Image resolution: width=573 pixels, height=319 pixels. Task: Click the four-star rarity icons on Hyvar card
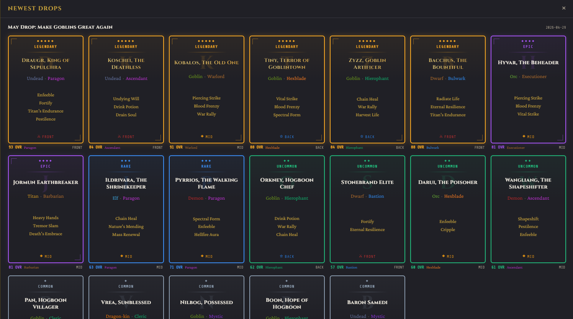coord(528,41)
